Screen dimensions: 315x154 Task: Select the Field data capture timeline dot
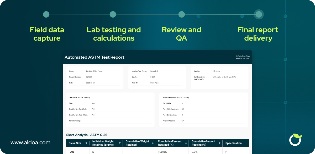[46, 14]
